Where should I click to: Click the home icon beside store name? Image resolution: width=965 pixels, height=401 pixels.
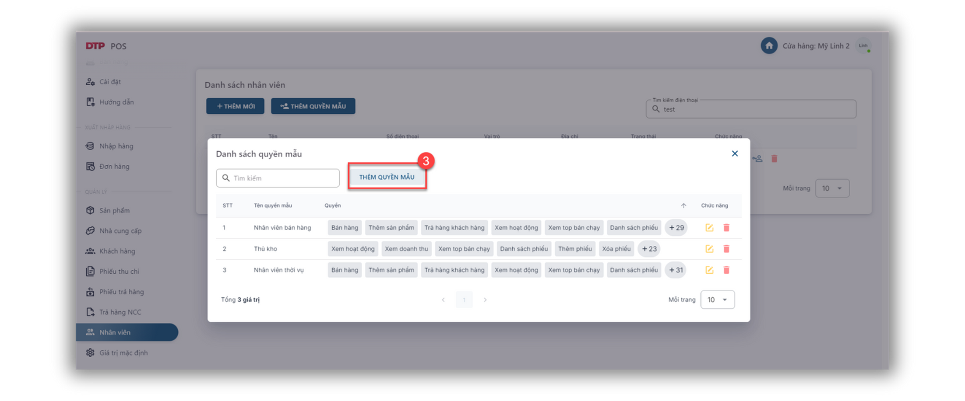tap(769, 46)
